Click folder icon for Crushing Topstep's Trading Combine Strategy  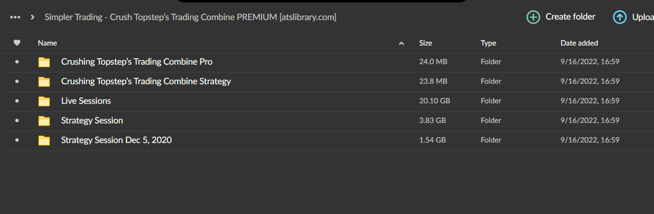(44, 82)
